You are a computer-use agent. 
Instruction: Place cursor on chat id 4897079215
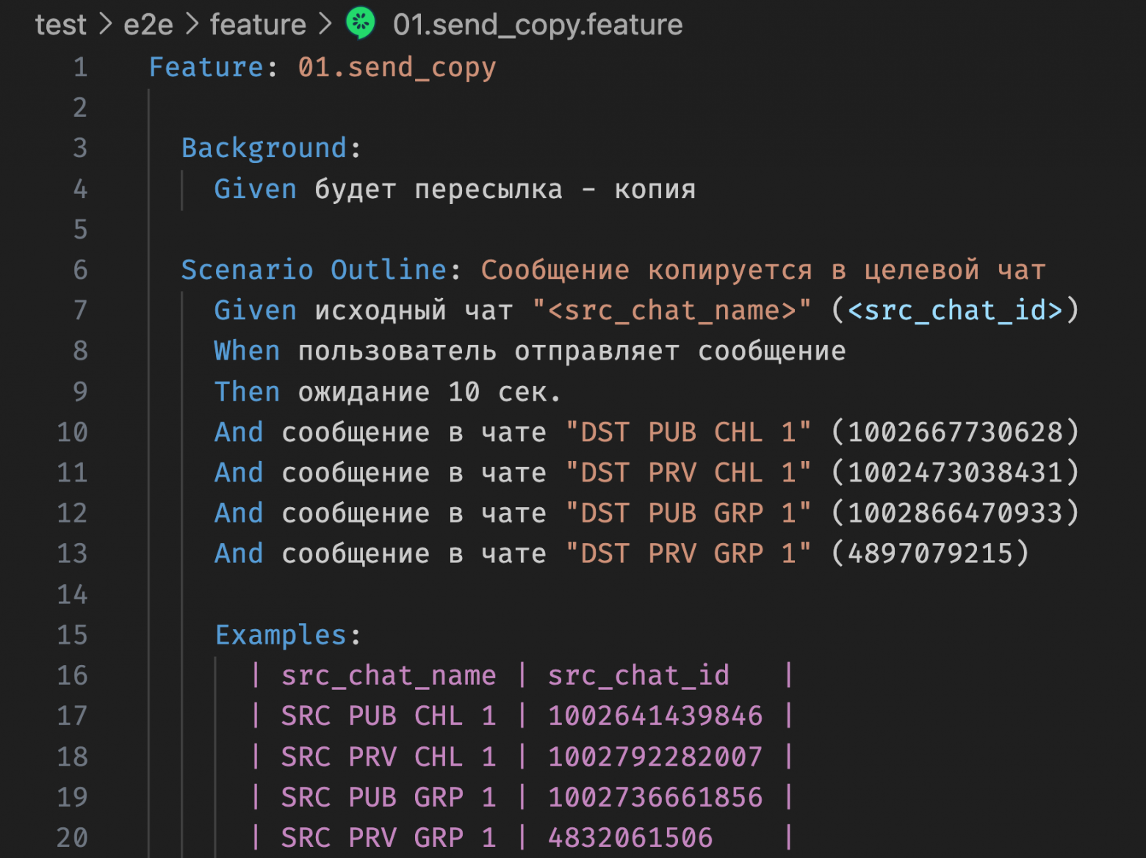(930, 553)
